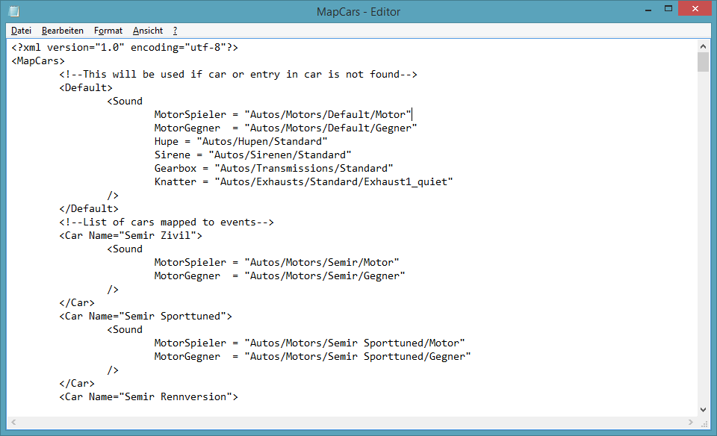Viewport: 717px width, 436px height.
Task: Click the vertical scrollbar up arrow
Action: pos(703,46)
